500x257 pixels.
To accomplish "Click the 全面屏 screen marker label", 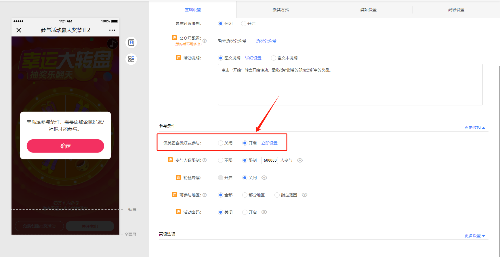I will point(130,234).
